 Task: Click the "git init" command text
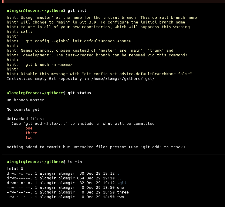pos(77,11)
